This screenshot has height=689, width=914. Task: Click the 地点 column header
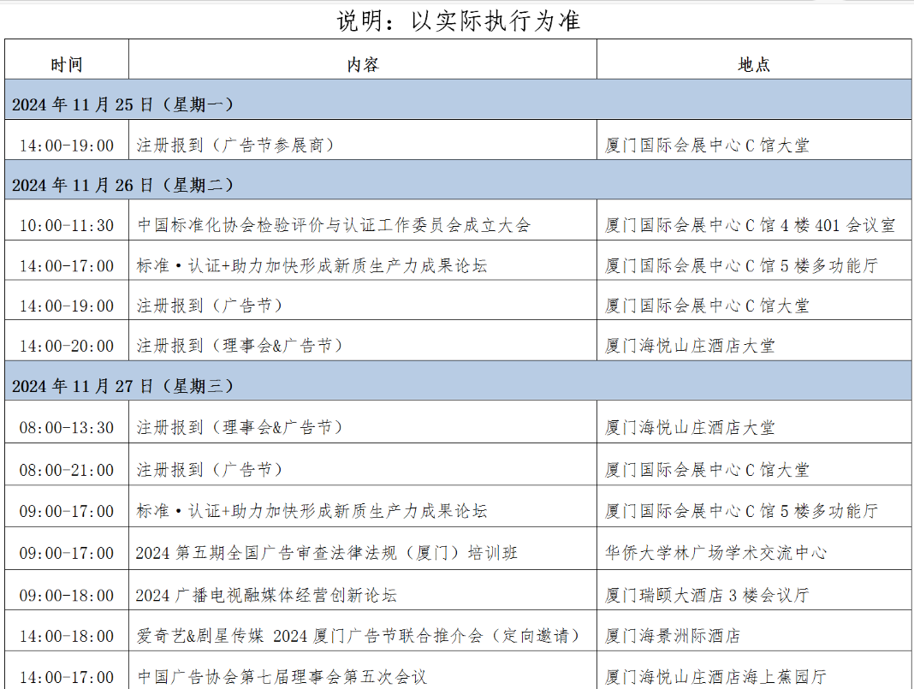click(753, 65)
